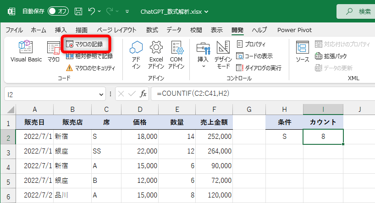Click the 検索 search box
This screenshot has width=375, height=203.
pos(356,11)
